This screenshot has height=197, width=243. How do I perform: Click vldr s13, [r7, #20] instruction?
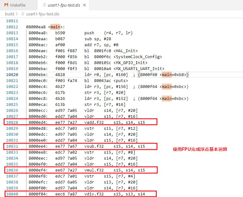point(111,182)
